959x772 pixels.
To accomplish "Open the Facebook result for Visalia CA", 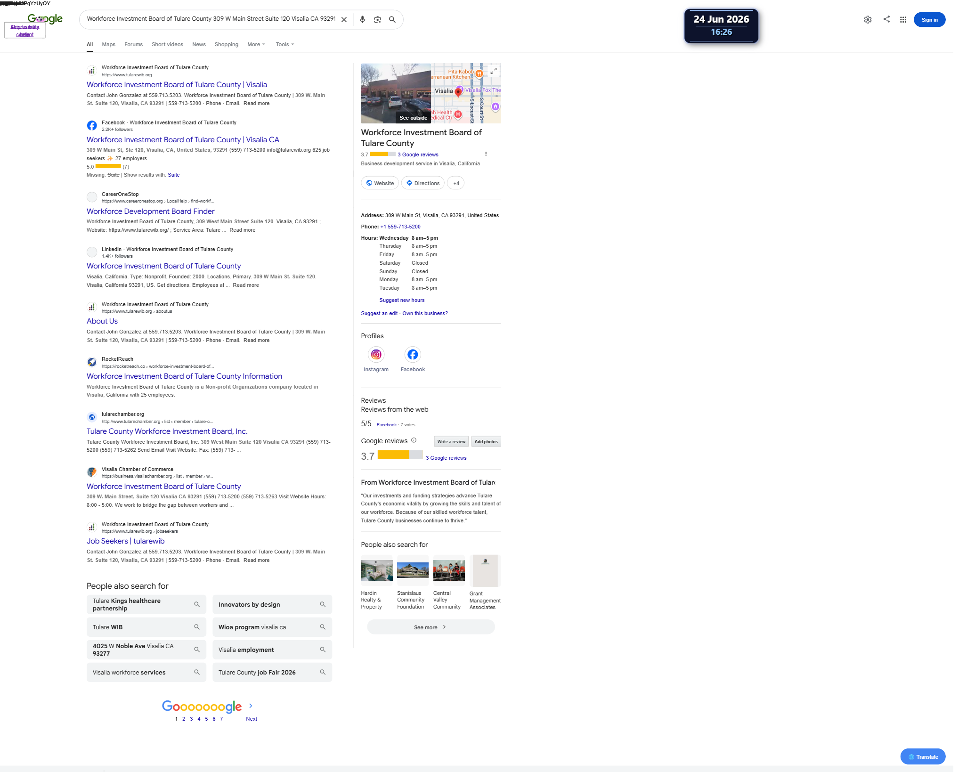I will 183,140.
